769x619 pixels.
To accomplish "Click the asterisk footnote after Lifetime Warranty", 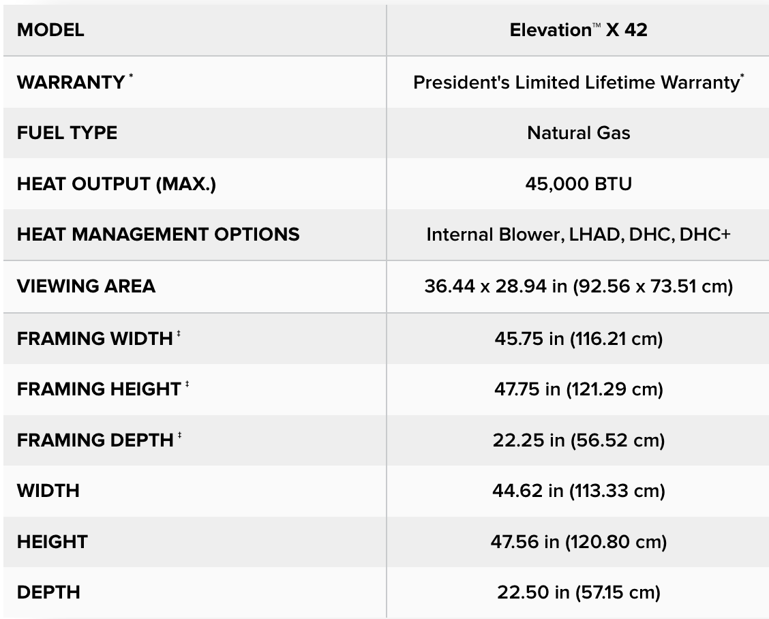I will click(x=742, y=77).
